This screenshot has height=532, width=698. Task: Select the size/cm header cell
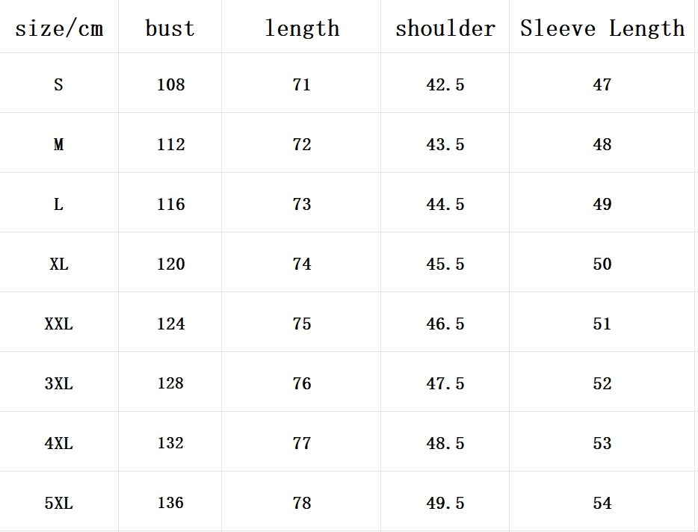click(x=59, y=27)
